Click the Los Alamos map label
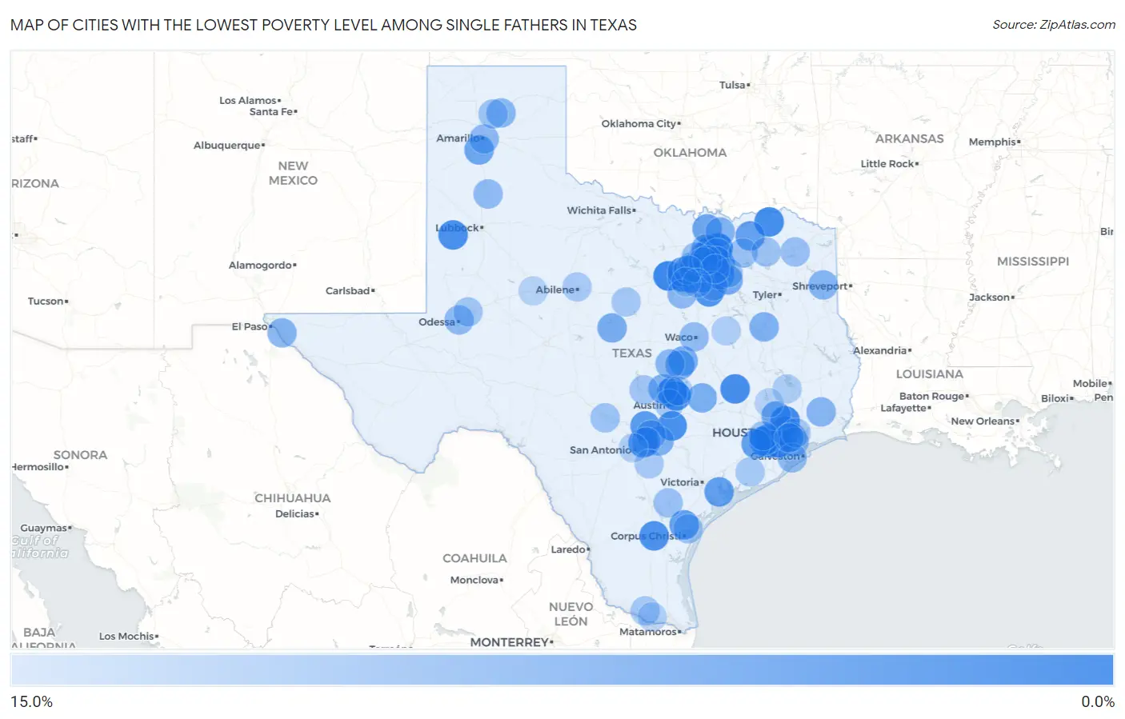This screenshot has width=1125, height=719. 248,101
